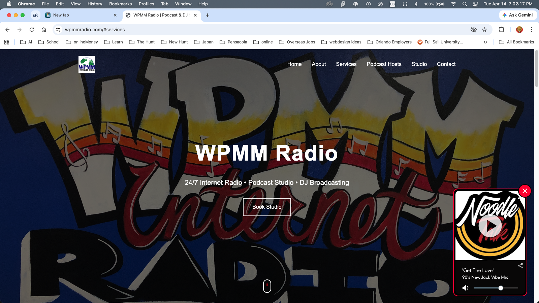Open the Profiles menu

pyautogui.click(x=147, y=4)
